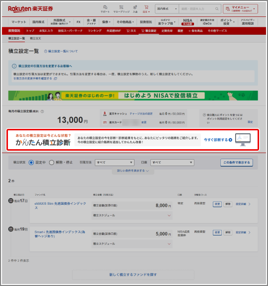268x286 pixels.
Task: Open the 外国株式 menu dropdown
Action: coord(61,22)
